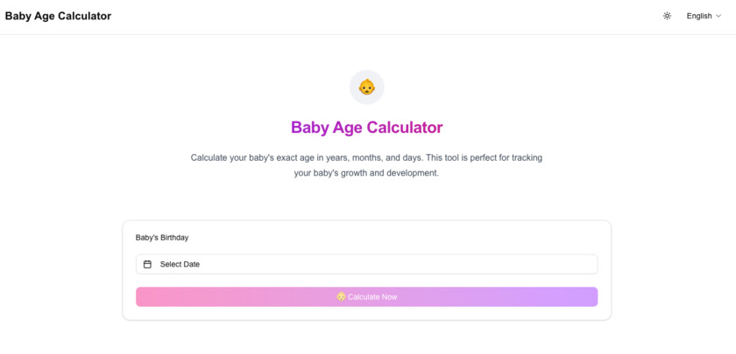Click the baby emoji on Calculate button
Screen dimensions: 736x354
click(341, 296)
